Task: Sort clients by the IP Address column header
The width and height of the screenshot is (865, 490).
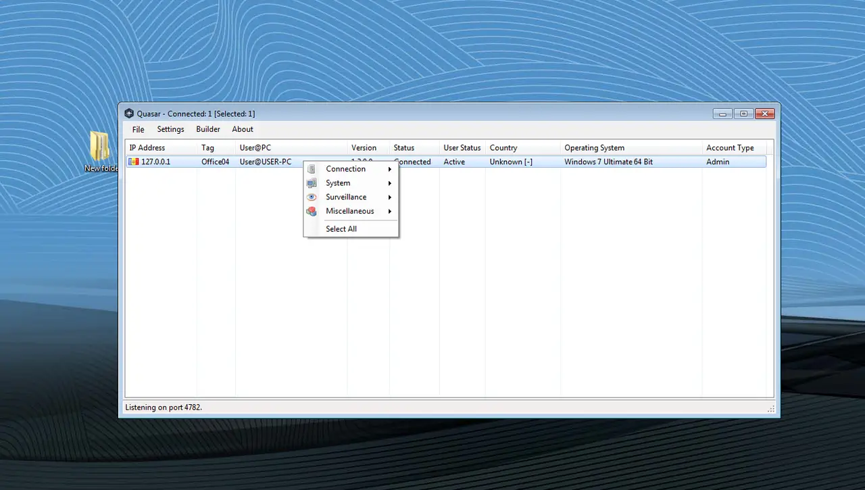Action: pos(147,147)
